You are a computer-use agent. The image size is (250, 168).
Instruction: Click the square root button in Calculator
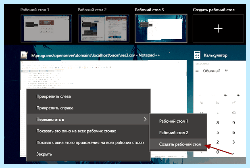tap(218, 103)
